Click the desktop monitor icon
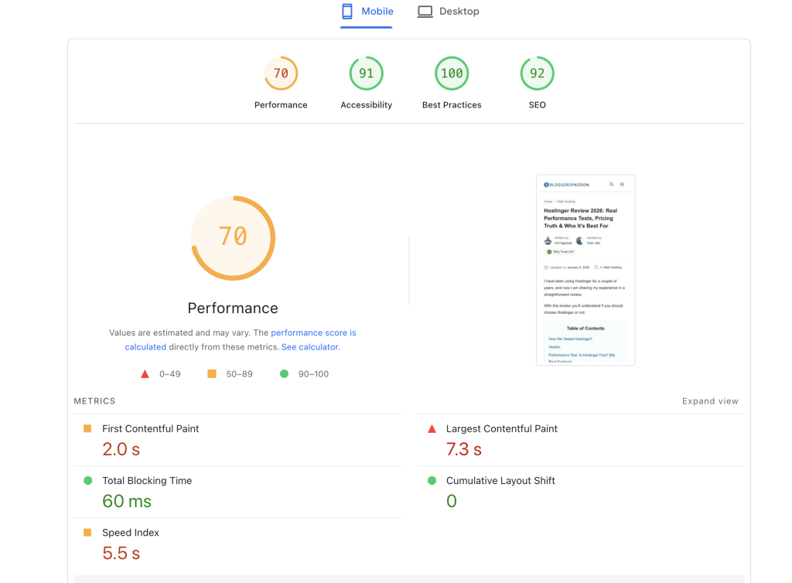 (x=425, y=12)
